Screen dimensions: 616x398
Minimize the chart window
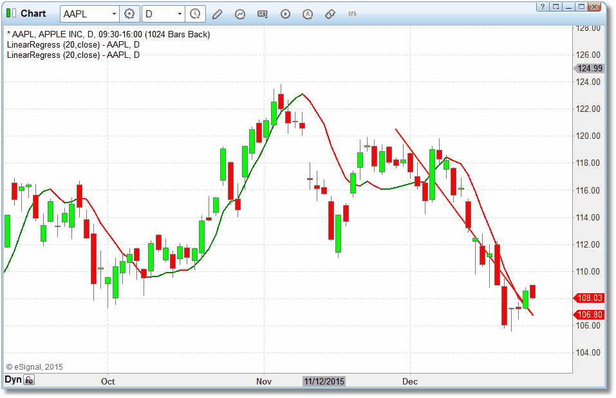point(568,6)
